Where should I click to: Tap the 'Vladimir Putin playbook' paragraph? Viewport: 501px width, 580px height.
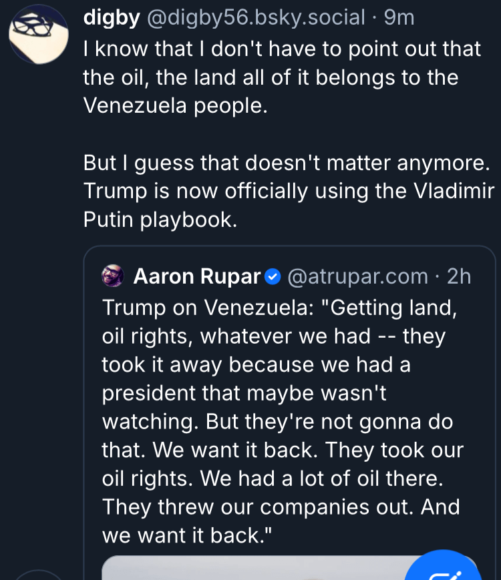[x=287, y=192]
